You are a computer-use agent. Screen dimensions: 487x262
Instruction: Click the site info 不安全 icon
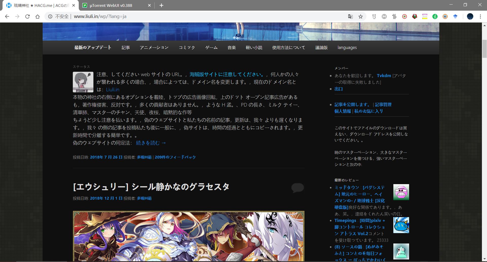coord(50,16)
